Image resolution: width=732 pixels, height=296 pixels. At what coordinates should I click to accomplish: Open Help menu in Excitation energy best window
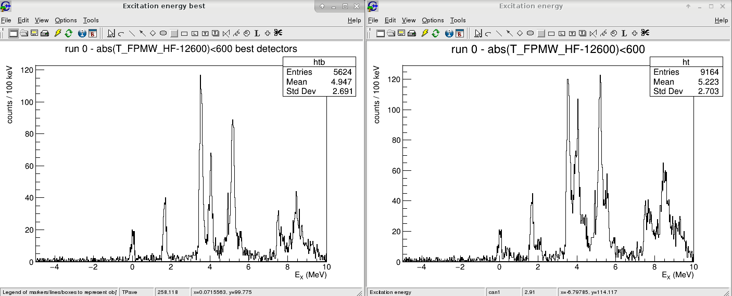355,20
